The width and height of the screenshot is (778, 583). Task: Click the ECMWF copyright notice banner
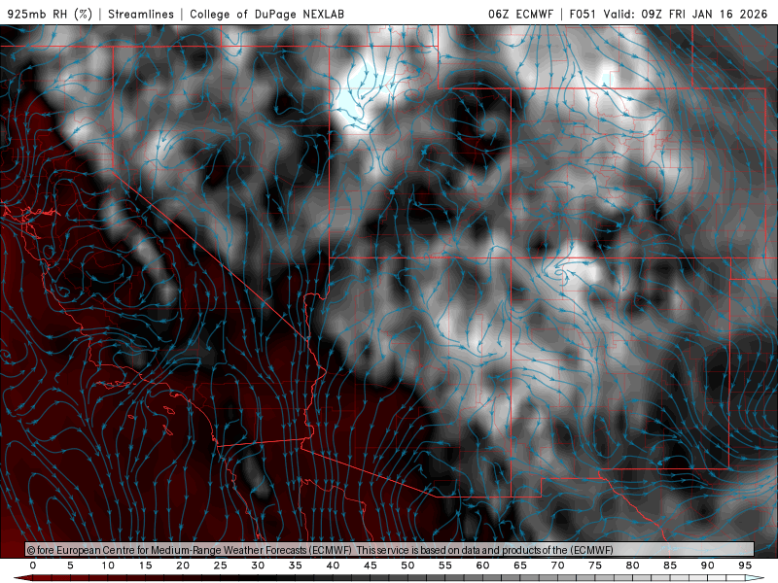click(390, 550)
